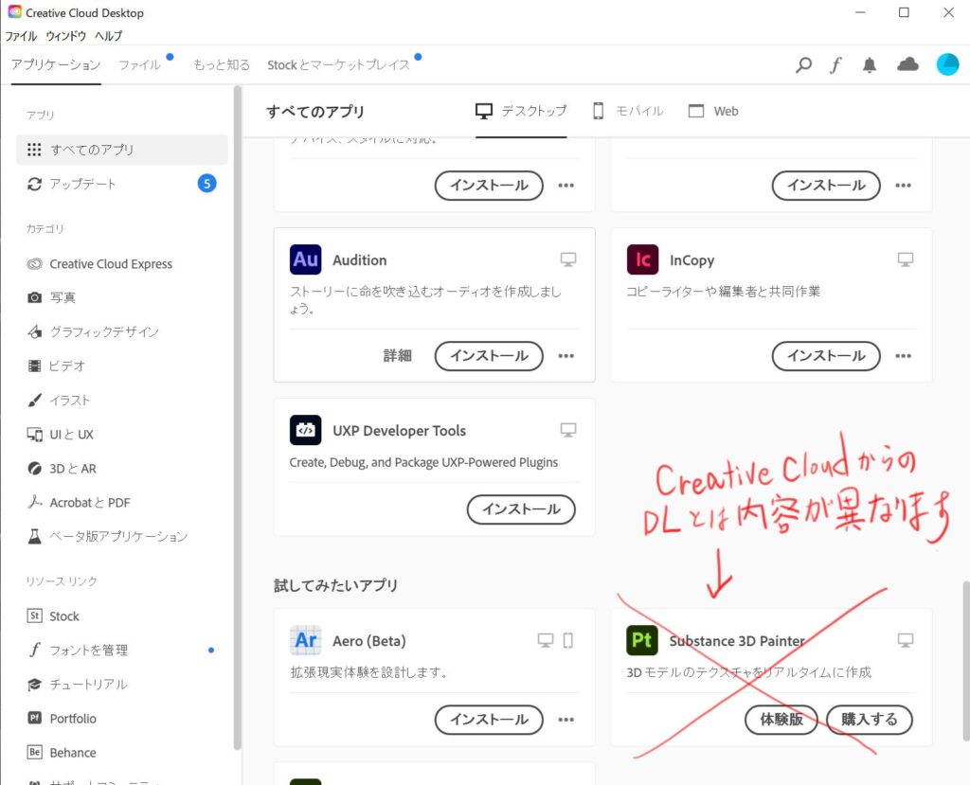
Task: Open the notifications bell
Action: pos(870,65)
